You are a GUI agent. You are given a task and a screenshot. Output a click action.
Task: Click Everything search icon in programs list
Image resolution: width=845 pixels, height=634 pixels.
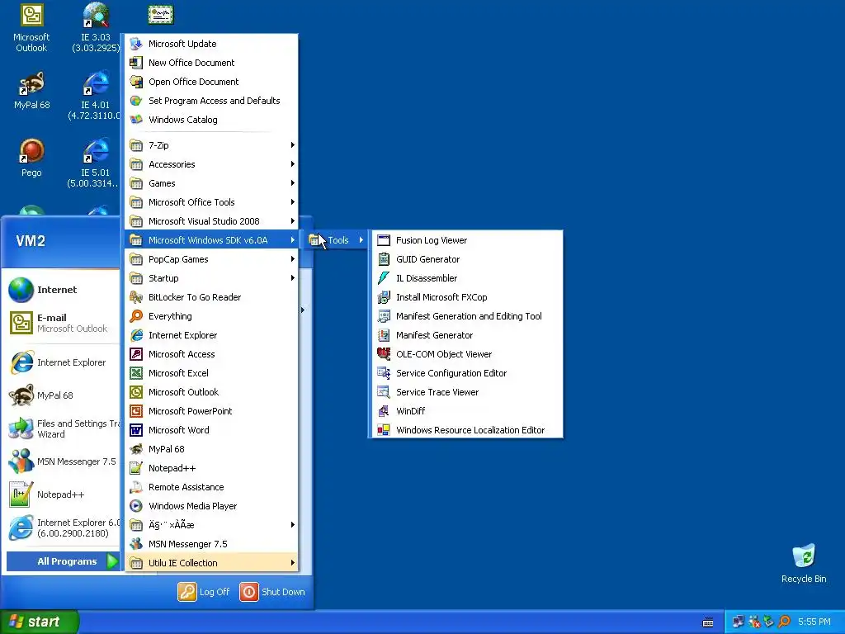click(x=136, y=316)
